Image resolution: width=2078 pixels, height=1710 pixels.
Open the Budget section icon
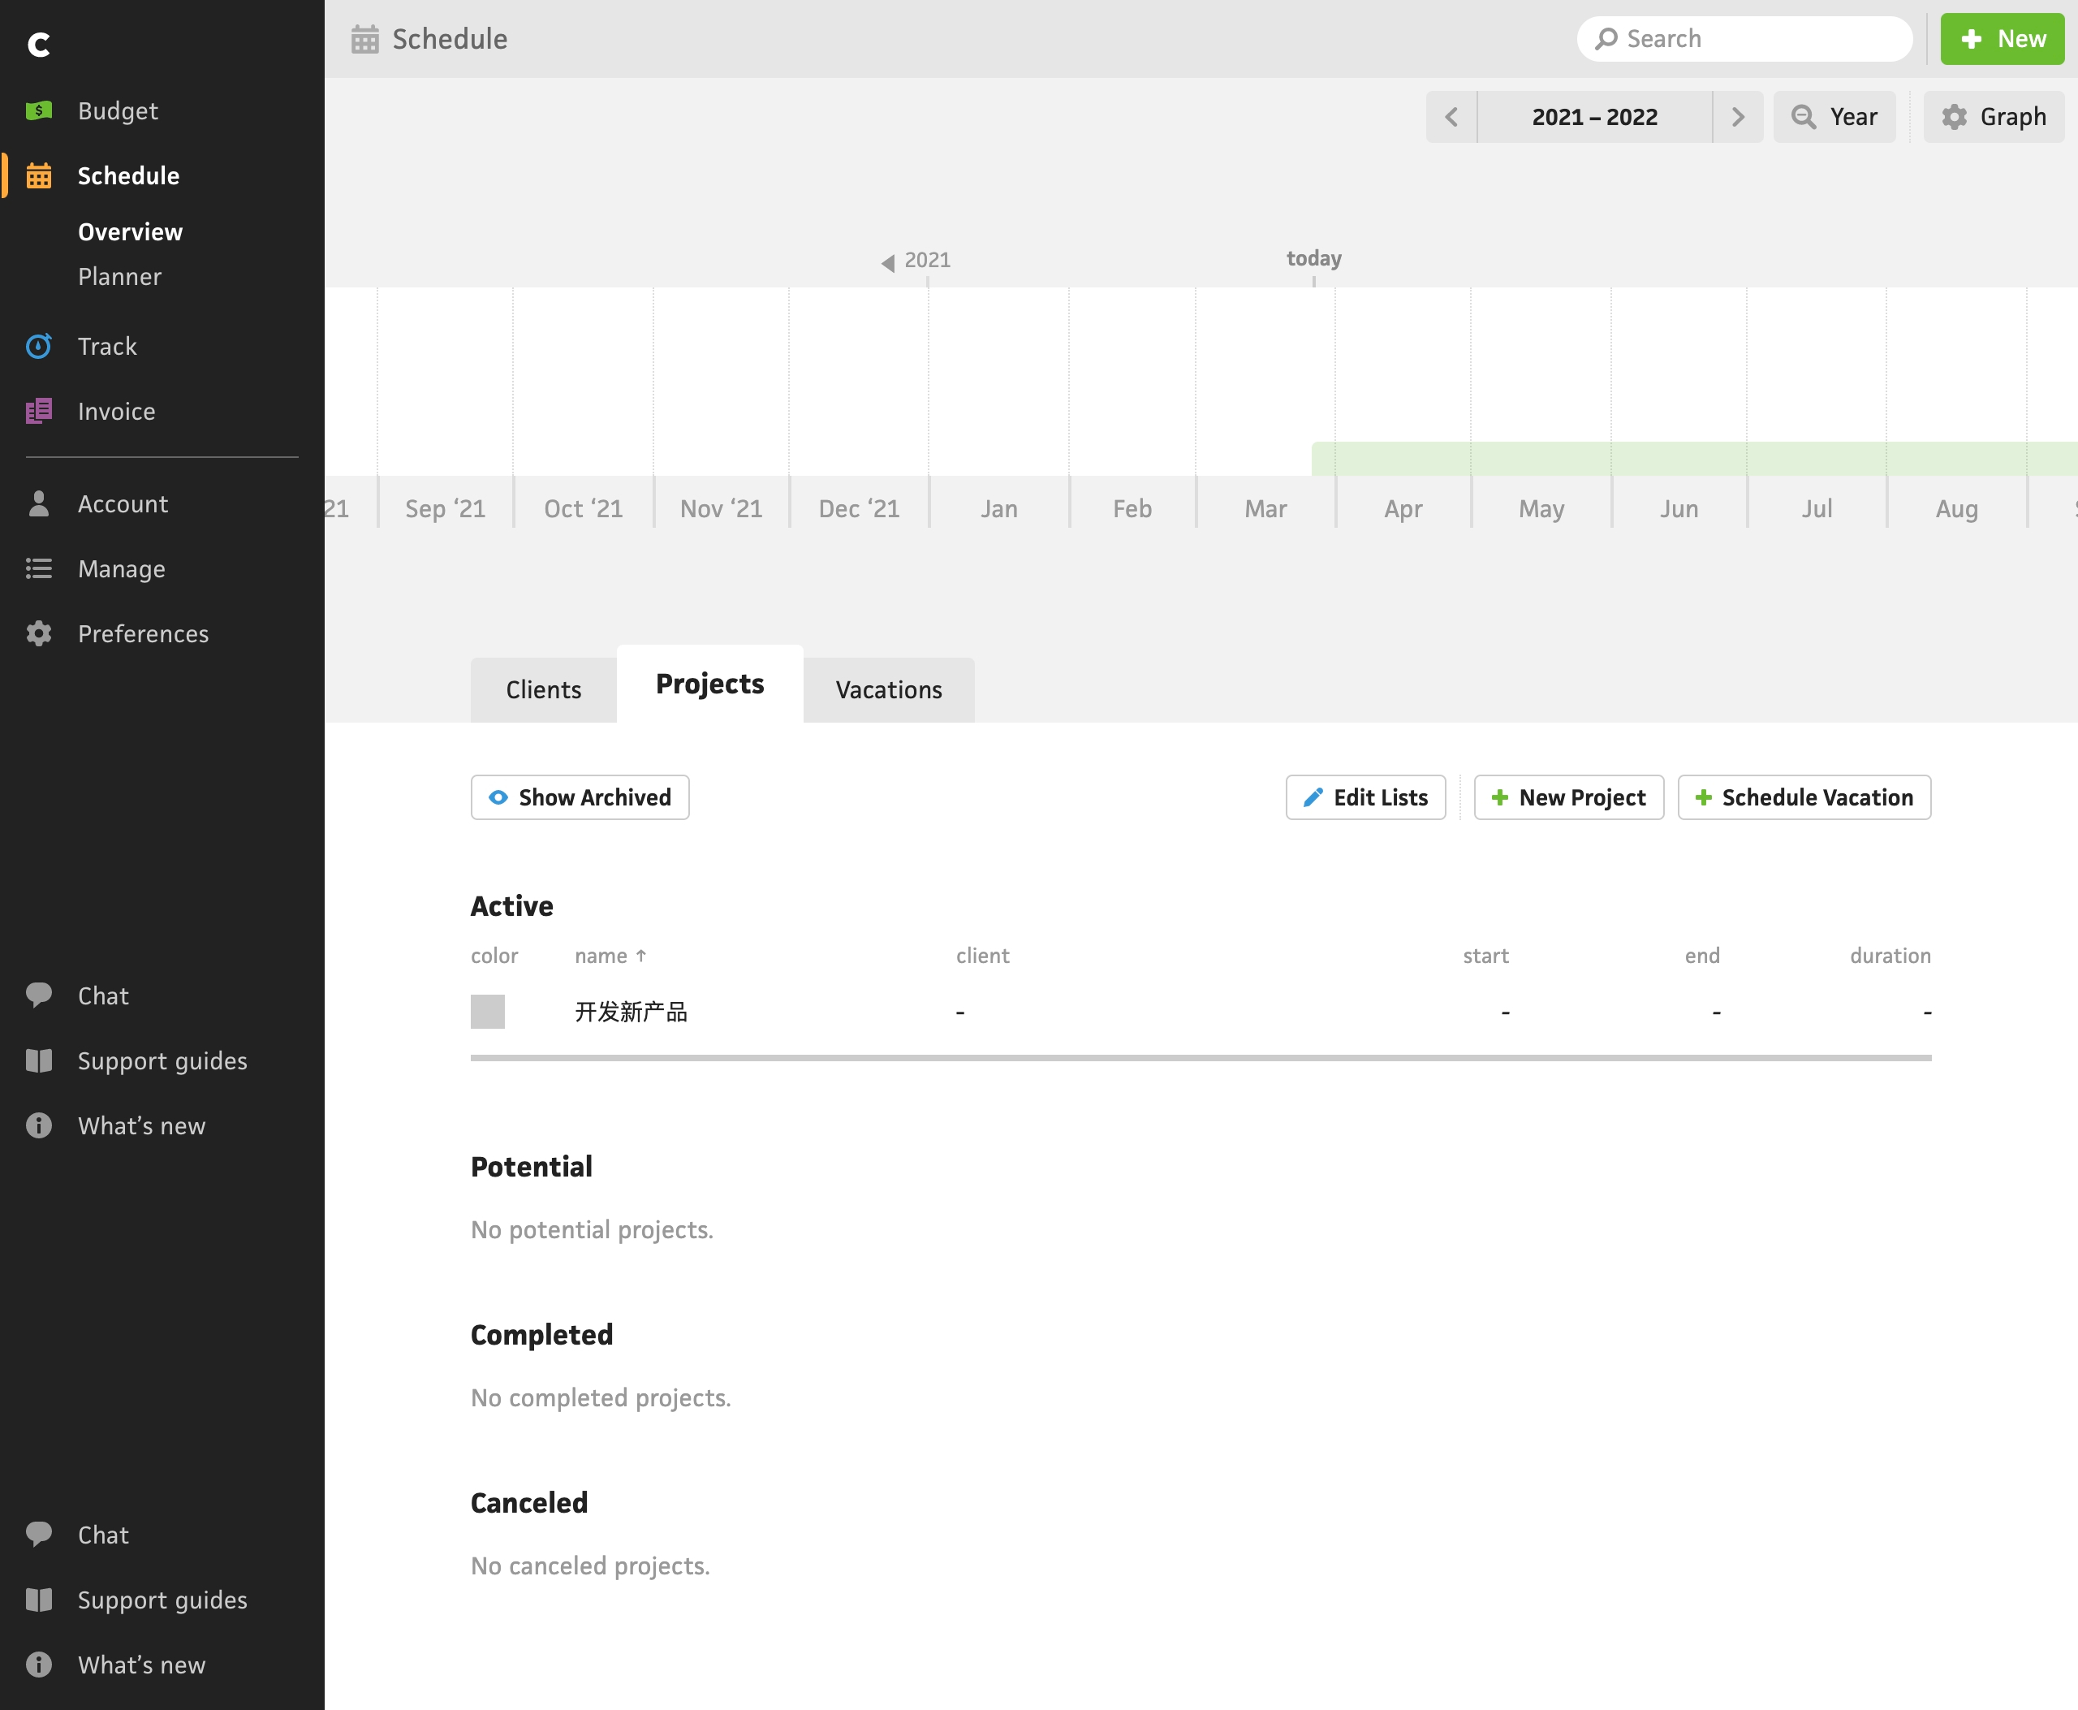[38, 110]
